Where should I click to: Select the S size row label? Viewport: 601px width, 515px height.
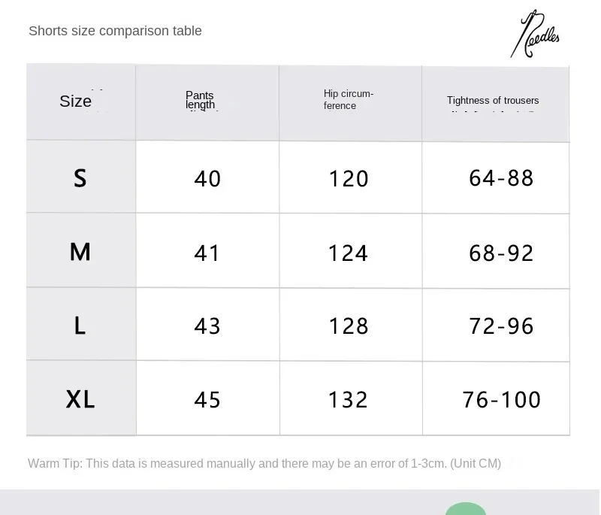80,178
